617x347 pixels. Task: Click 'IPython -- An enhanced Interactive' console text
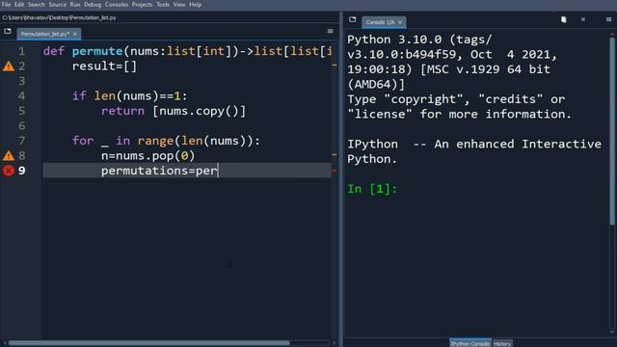point(474,144)
